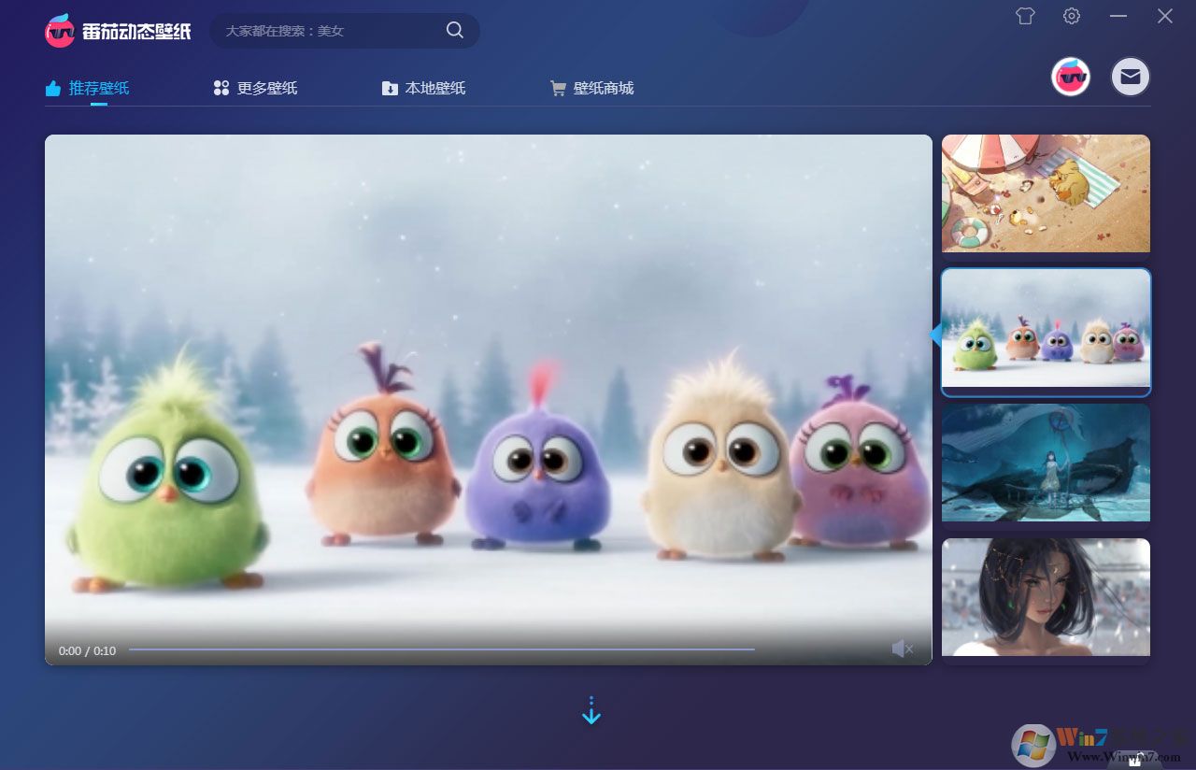Viewport: 1196px width, 770px height.
Task: Open the search magnifier icon
Action: (x=455, y=30)
